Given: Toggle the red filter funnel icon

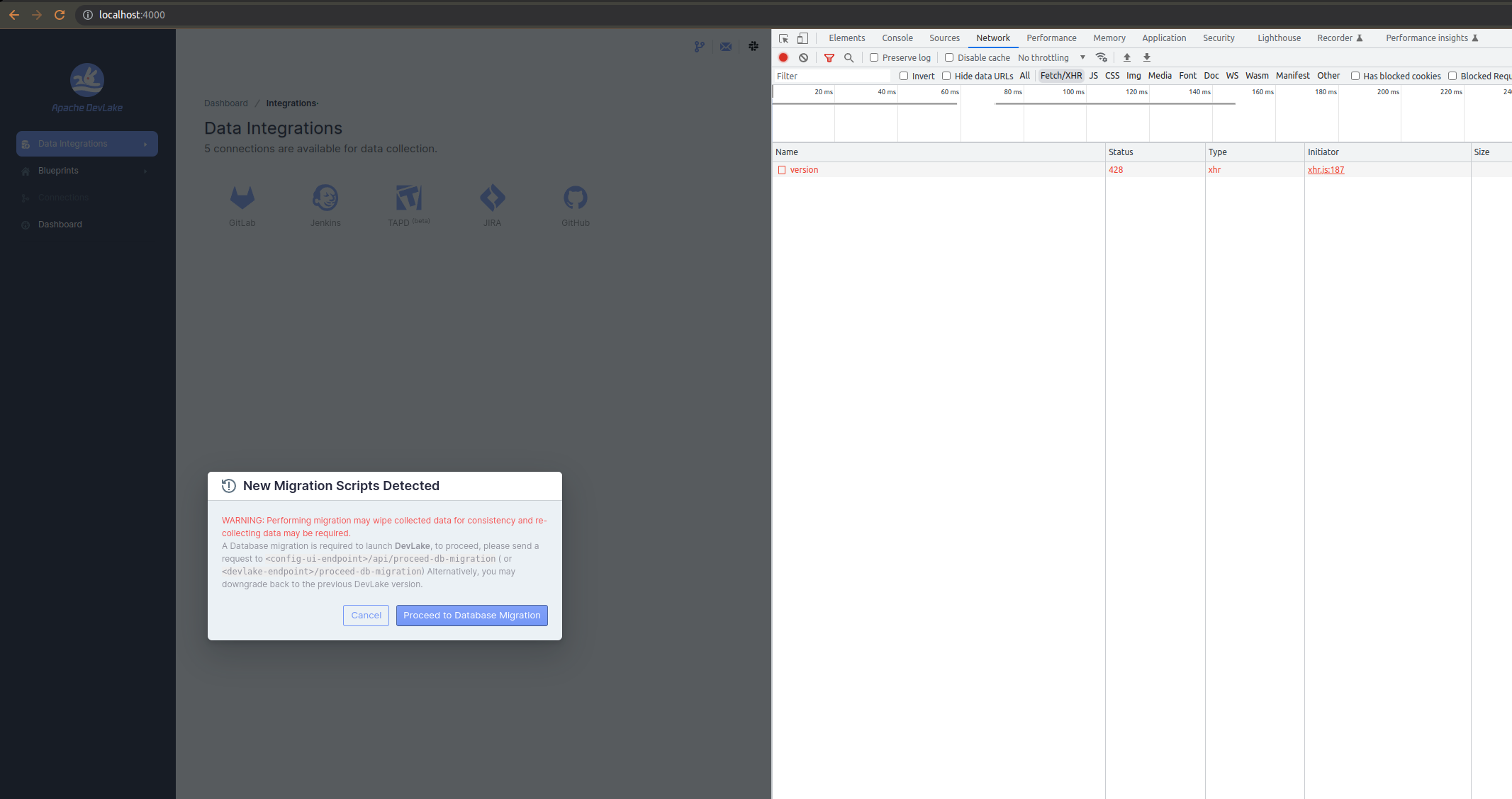Looking at the screenshot, I should 829,57.
